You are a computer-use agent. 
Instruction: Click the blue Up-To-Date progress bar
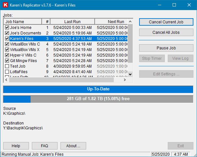click(x=98, y=89)
